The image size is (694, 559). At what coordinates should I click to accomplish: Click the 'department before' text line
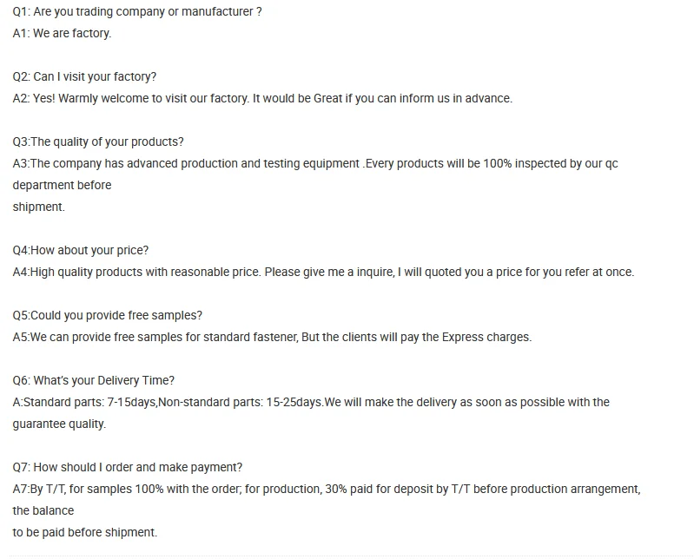[62, 185]
